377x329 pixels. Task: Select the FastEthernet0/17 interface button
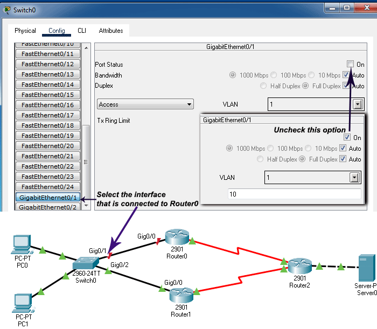pos(48,115)
